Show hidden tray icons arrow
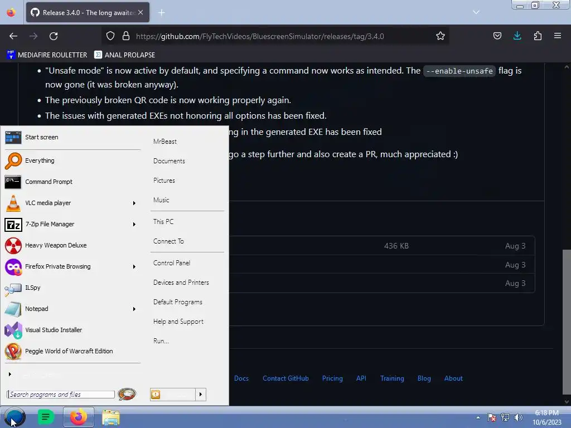 point(478,417)
